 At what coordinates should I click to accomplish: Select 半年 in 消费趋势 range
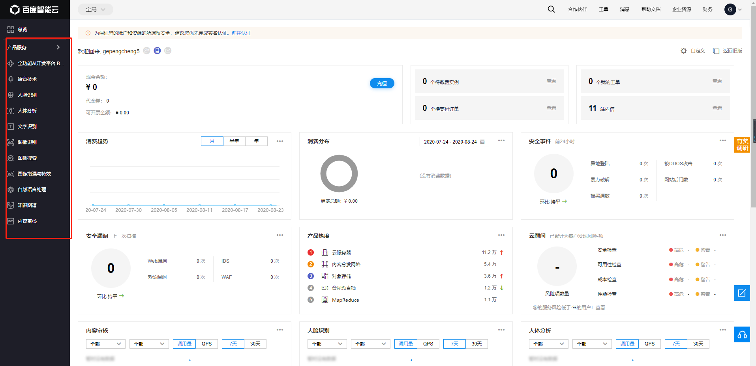[234, 141]
